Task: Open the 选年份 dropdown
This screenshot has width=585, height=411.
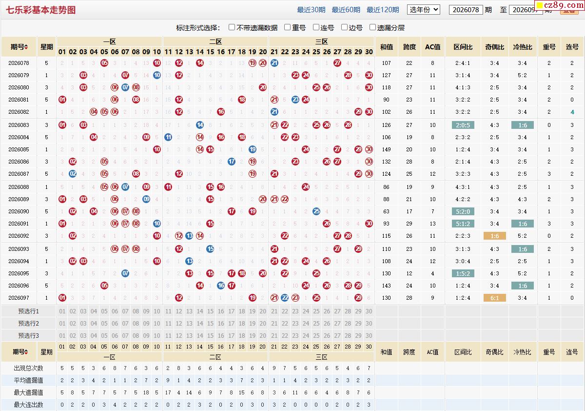Action: click(x=424, y=9)
